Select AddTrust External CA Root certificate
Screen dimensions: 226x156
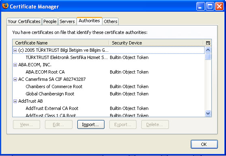[109, 108]
